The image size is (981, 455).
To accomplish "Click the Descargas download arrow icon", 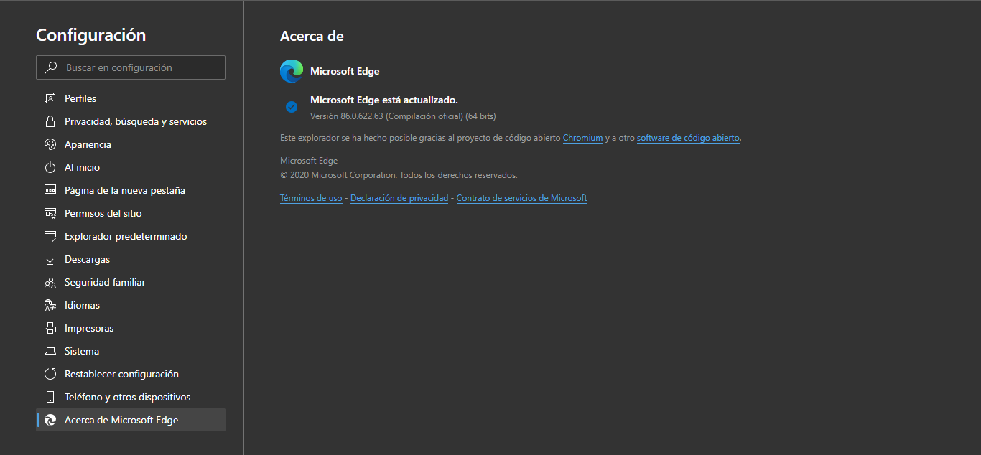I will click(x=50, y=259).
